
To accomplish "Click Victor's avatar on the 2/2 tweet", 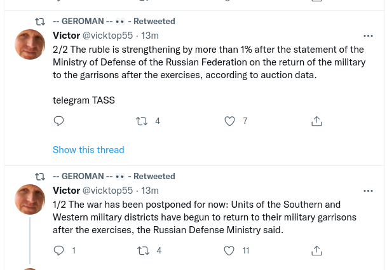I will tap(30, 44).
